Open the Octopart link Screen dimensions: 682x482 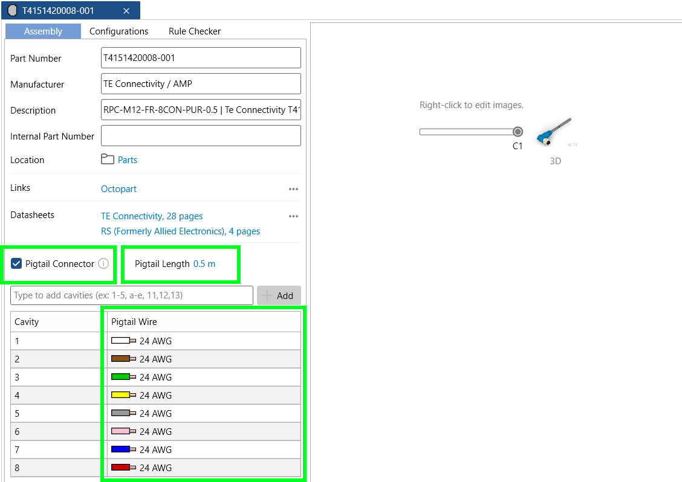point(119,189)
